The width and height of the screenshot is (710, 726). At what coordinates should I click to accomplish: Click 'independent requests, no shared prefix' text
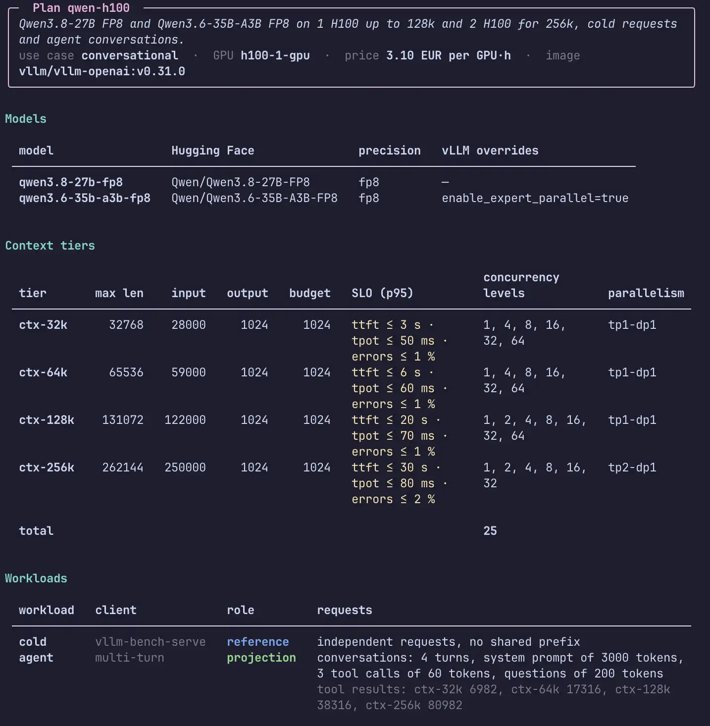click(449, 642)
